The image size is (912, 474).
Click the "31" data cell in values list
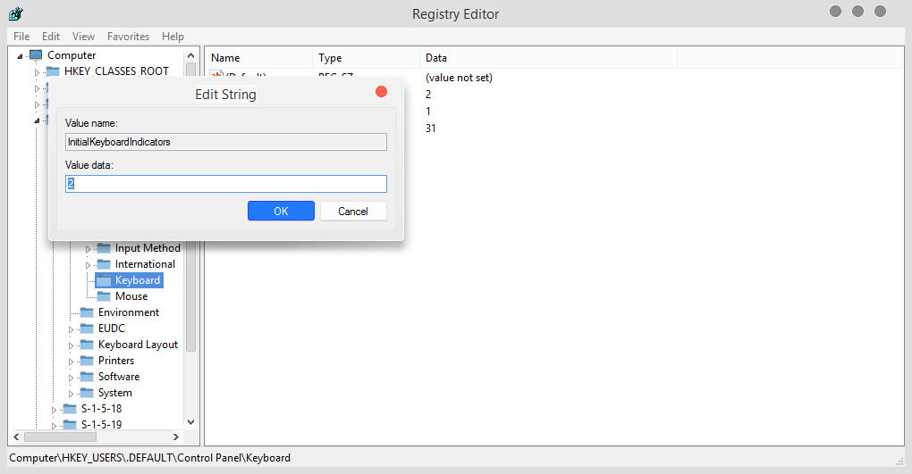pos(430,128)
